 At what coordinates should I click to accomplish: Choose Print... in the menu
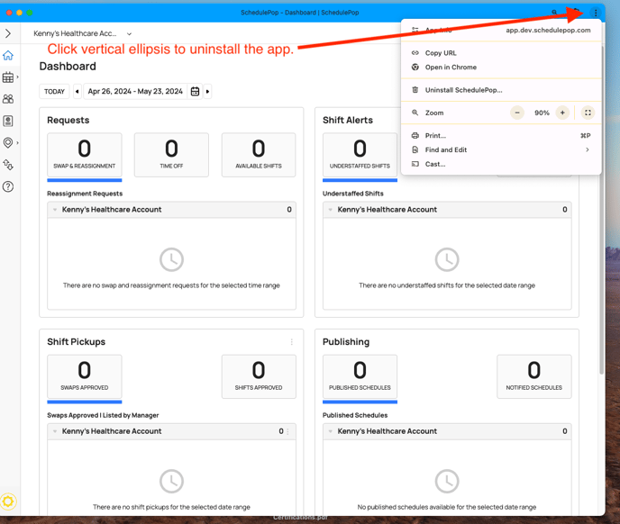coord(501,136)
